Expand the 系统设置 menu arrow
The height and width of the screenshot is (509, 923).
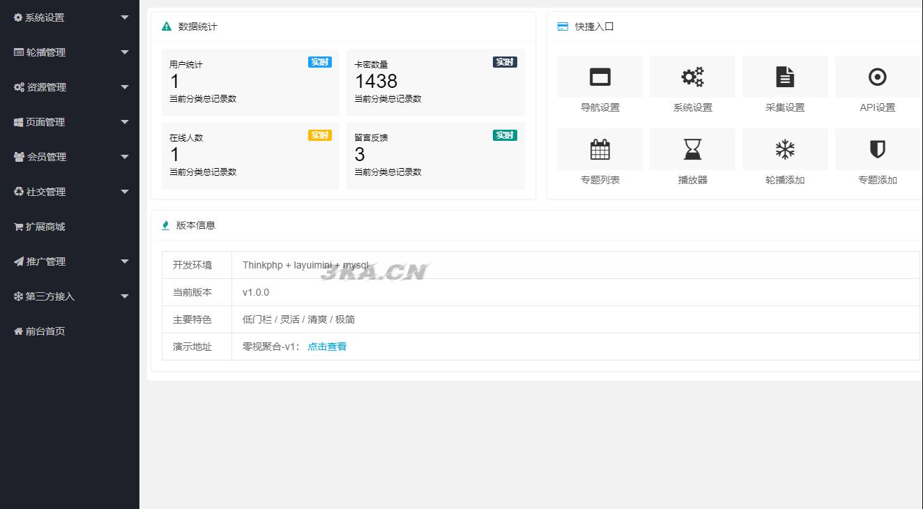point(125,17)
